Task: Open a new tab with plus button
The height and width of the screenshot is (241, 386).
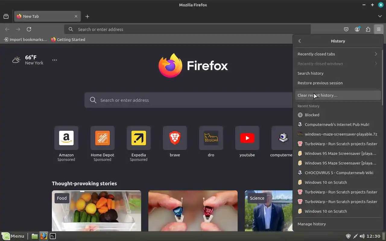Action: coord(87,16)
